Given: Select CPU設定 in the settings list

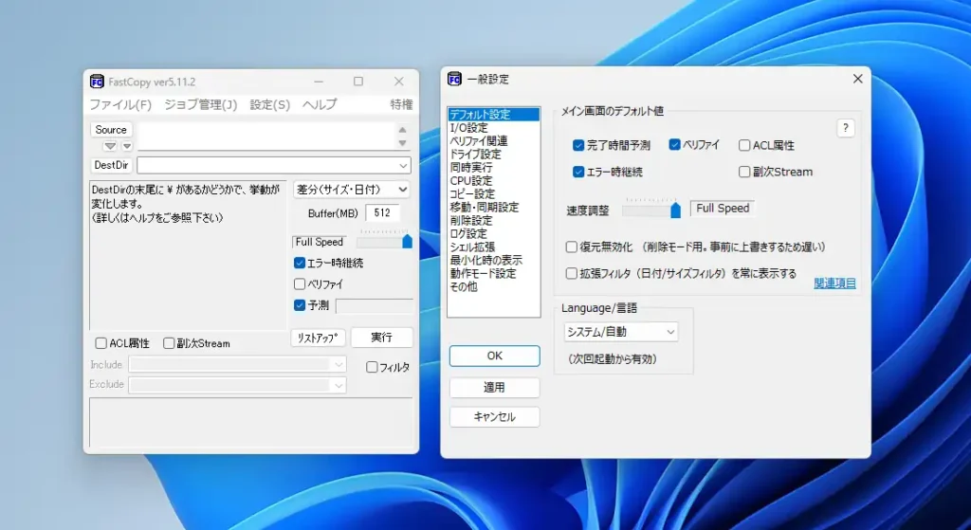Looking at the screenshot, I should pyautogui.click(x=493, y=181).
